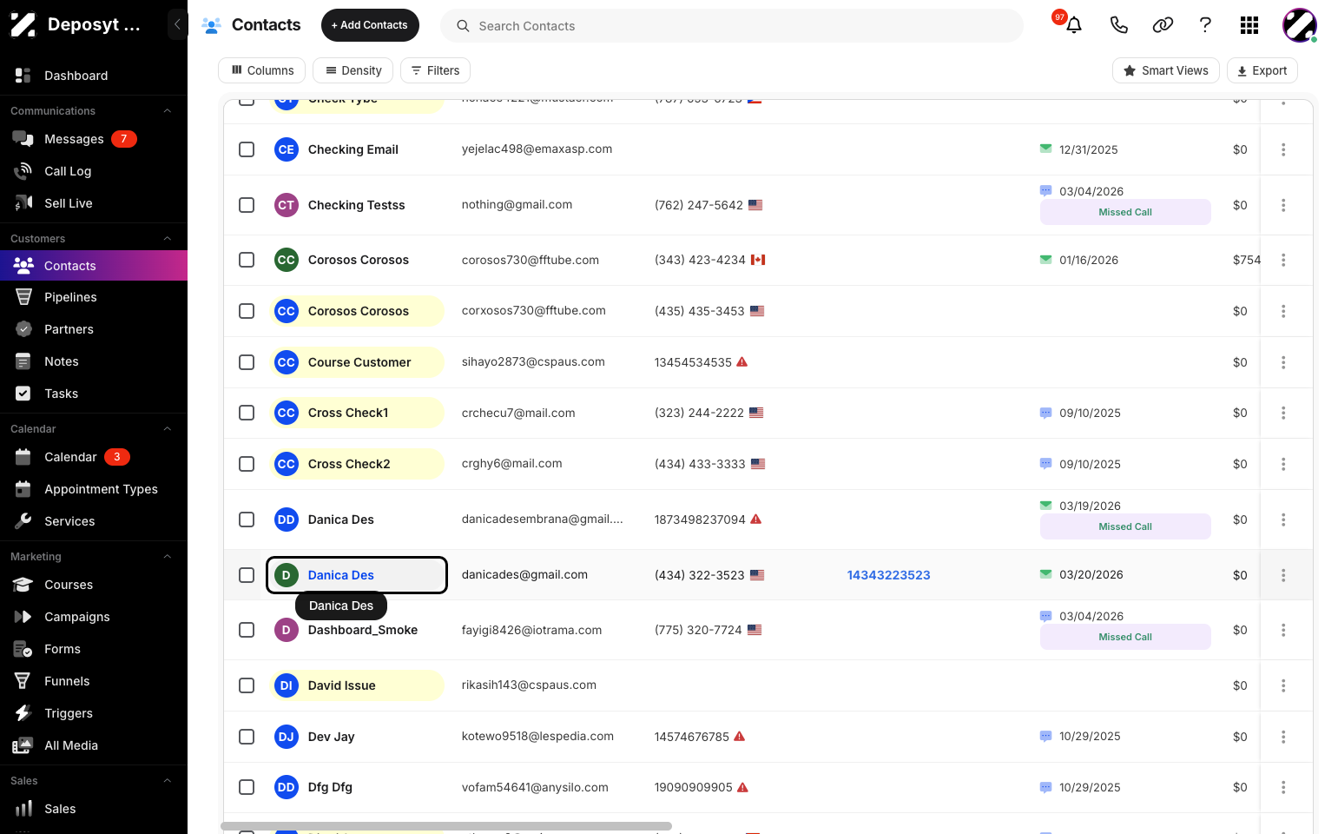This screenshot has width=1338, height=834.
Task: Click the horizontal scrollbar under the table
Action: [x=446, y=826]
